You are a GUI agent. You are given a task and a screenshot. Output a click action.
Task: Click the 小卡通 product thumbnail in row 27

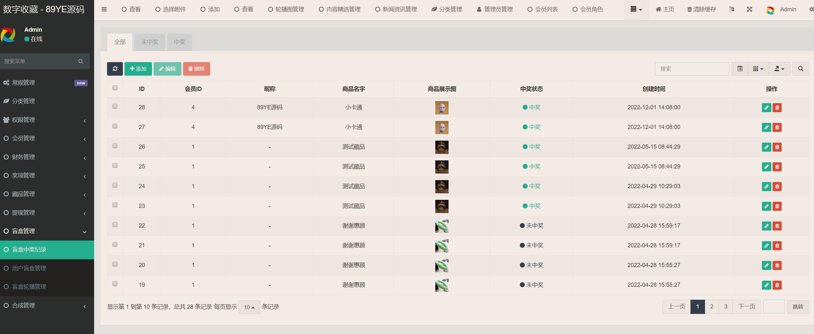[441, 127]
